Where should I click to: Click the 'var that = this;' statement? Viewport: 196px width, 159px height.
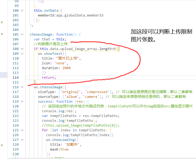coord(50,39)
